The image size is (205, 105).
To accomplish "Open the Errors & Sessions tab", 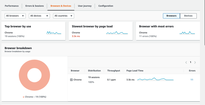I will coord(35,6).
